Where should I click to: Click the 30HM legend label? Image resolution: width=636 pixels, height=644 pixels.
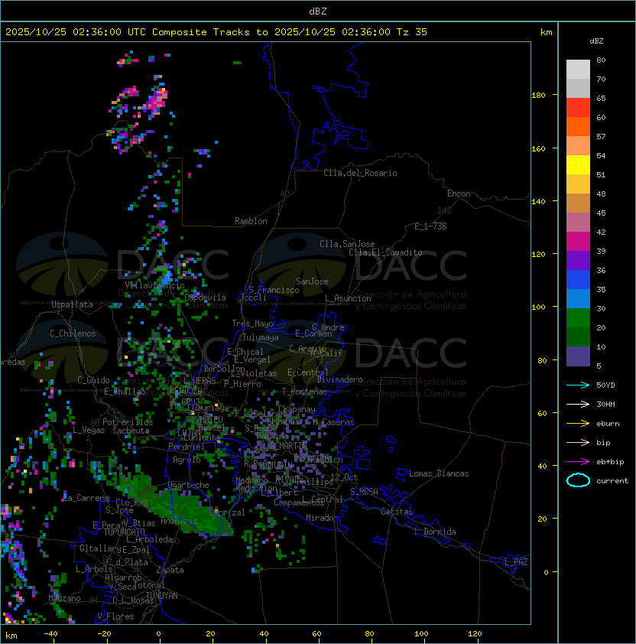click(605, 404)
